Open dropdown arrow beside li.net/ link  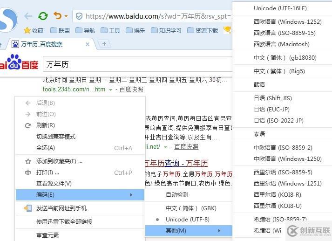(x=166, y=147)
